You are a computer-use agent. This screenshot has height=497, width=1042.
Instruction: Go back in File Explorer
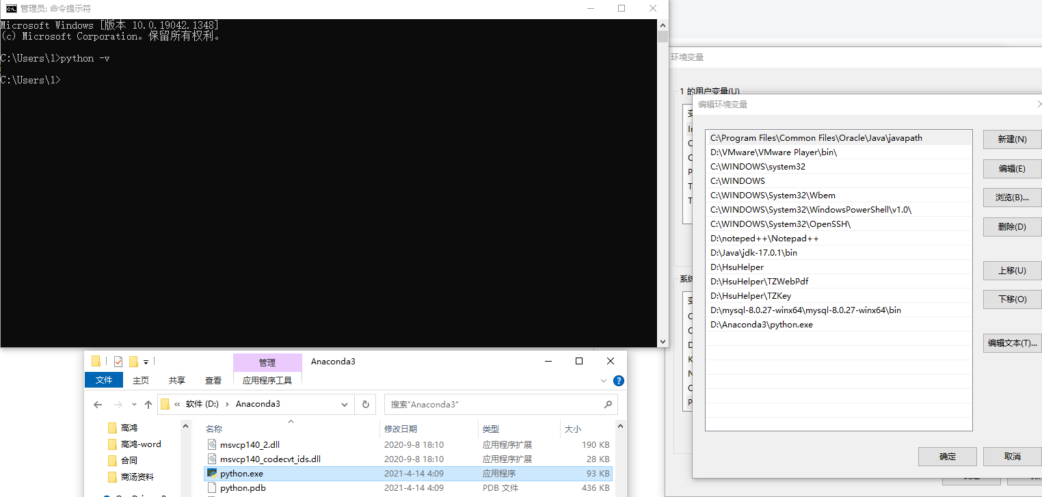pyautogui.click(x=98, y=404)
